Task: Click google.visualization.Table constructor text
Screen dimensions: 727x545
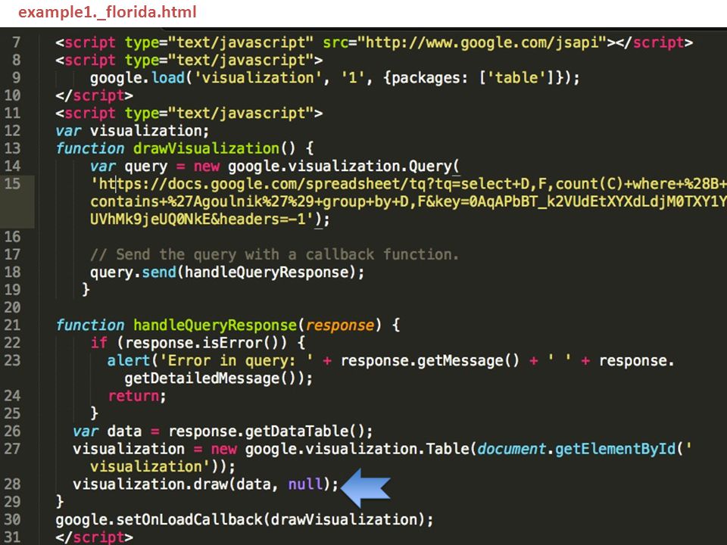Action: 358,449
